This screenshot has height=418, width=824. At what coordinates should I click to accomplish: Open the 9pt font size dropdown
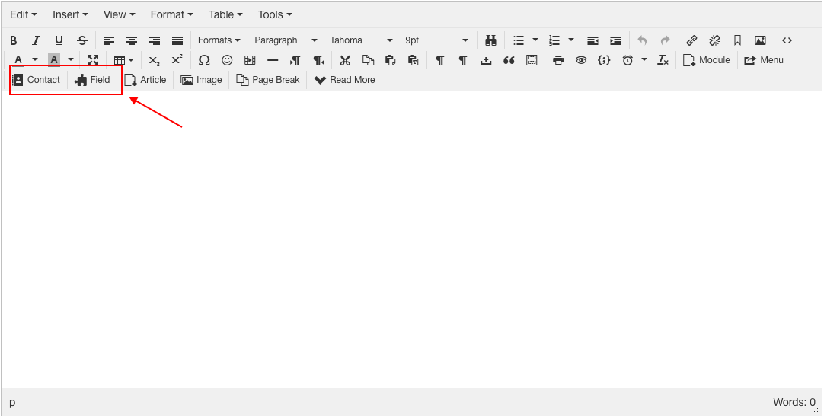(436, 40)
